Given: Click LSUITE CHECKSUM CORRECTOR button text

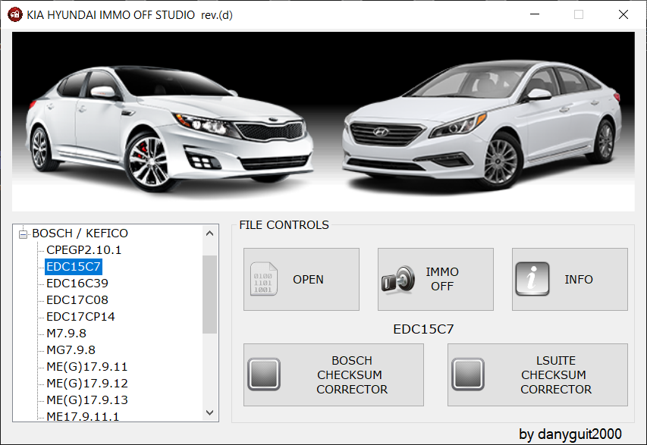Looking at the screenshot, I should [x=556, y=375].
